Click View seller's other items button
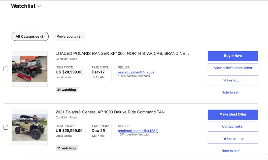Screen dimensions: 268x160 click(233, 68)
